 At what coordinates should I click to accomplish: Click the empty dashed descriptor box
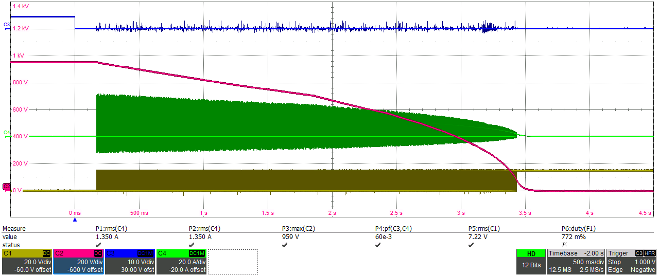(x=233, y=262)
